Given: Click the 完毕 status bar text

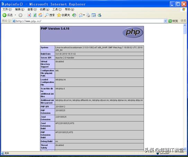Looking at the screenshot, I should point(7,153).
